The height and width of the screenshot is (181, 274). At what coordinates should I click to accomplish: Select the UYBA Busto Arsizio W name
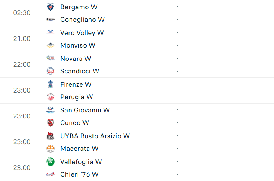click(95, 136)
